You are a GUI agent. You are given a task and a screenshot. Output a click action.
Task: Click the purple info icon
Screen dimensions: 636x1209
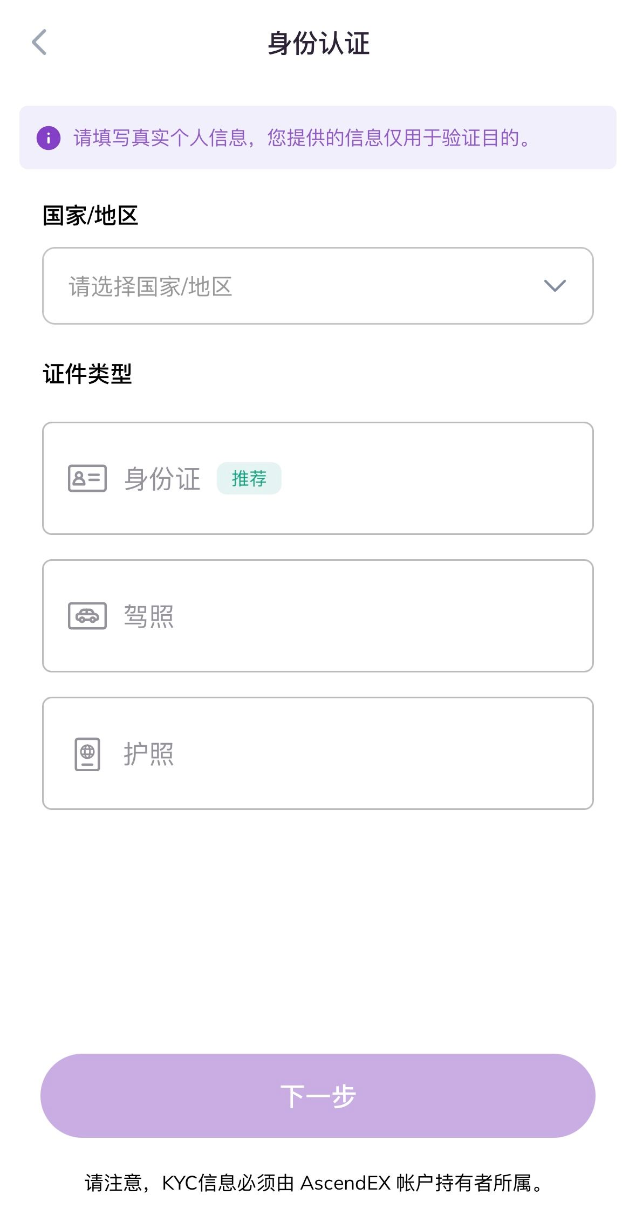click(x=49, y=138)
